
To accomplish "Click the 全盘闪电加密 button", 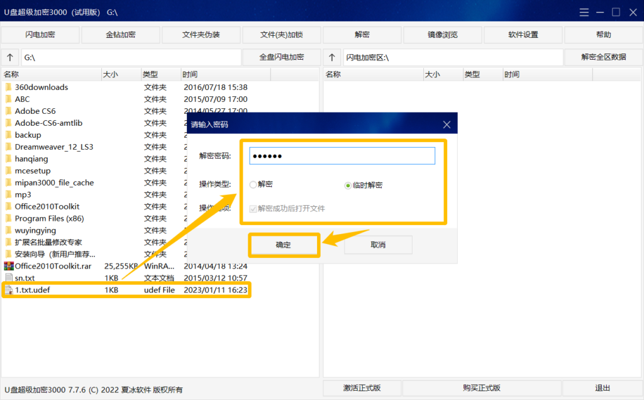I will (x=282, y=57).
